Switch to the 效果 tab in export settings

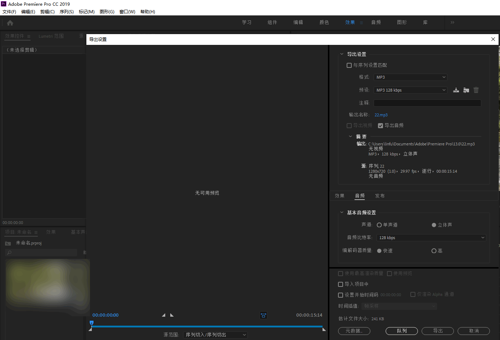pyautogui.click(x=339, y=196)
